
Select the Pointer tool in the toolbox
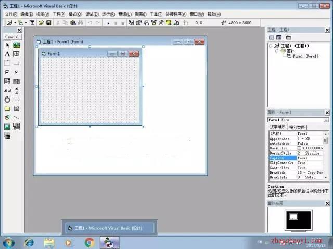7,45
